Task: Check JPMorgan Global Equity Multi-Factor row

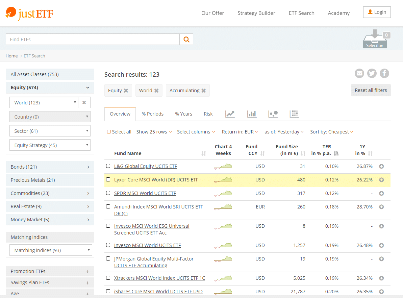Action: [x=108, y=259]
